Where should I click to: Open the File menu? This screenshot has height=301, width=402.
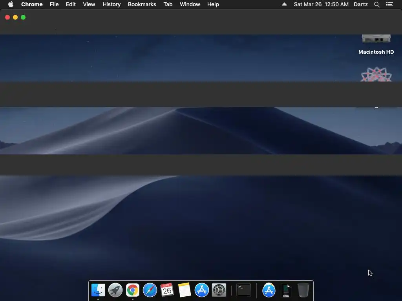54,4
